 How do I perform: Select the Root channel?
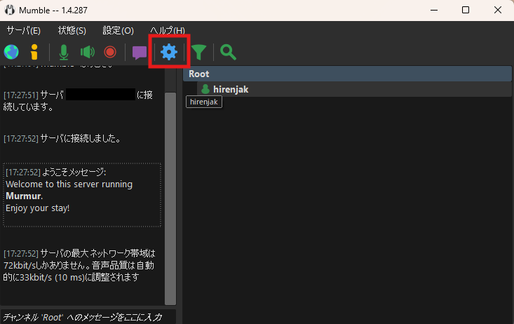point(347,74)
